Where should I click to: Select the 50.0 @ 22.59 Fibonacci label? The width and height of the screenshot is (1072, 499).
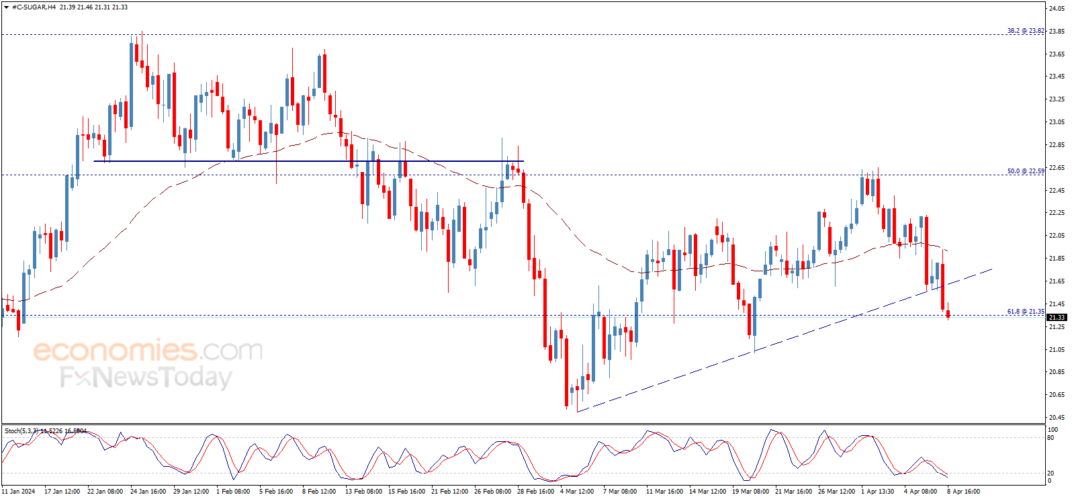click(x=1026, y=171)
